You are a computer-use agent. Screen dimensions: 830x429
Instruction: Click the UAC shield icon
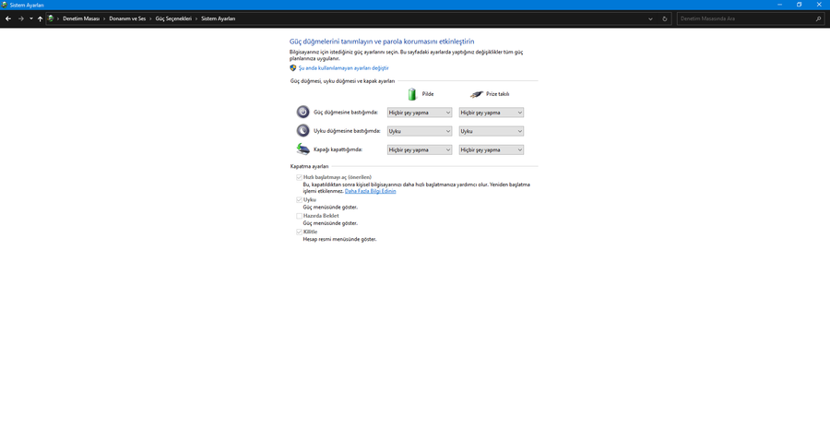coord(292,67)
